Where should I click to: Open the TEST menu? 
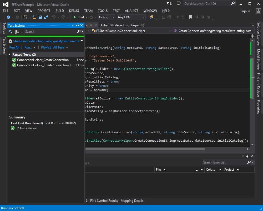tap(116, 11)
